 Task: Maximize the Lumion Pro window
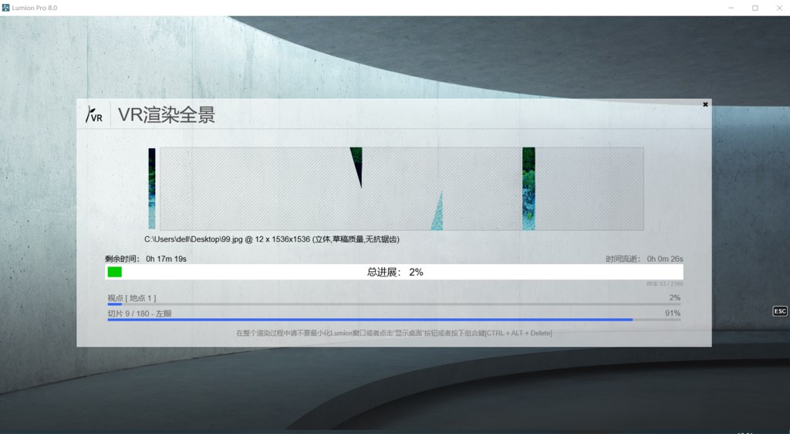(755, 8)
